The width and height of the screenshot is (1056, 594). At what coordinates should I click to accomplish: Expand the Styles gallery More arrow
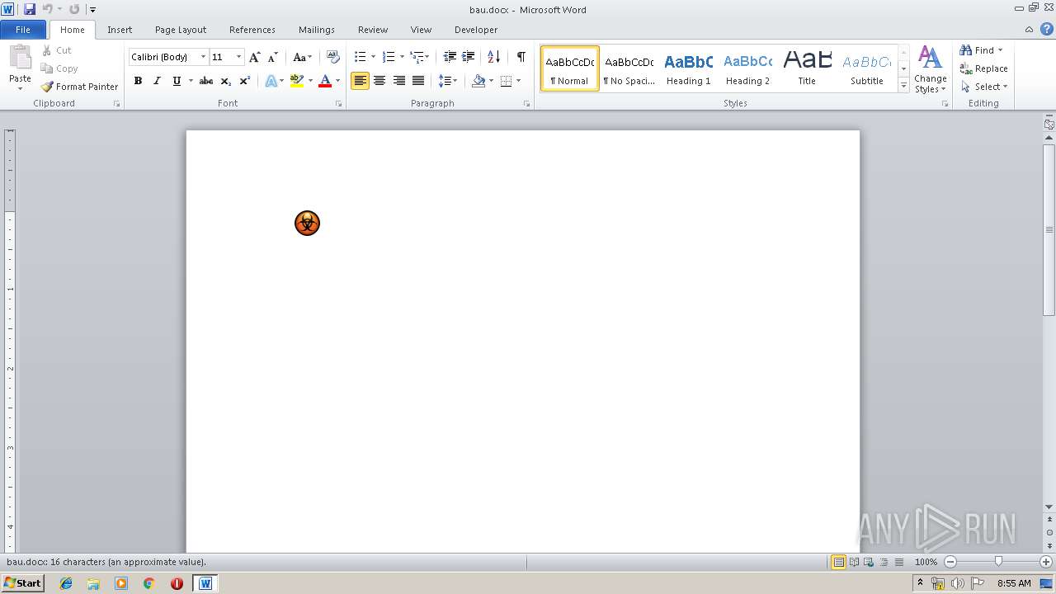point(903,86)
